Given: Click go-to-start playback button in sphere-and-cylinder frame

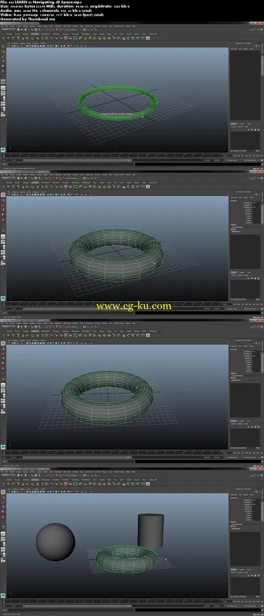Looking at the screenshot, I should pos(235,602).
